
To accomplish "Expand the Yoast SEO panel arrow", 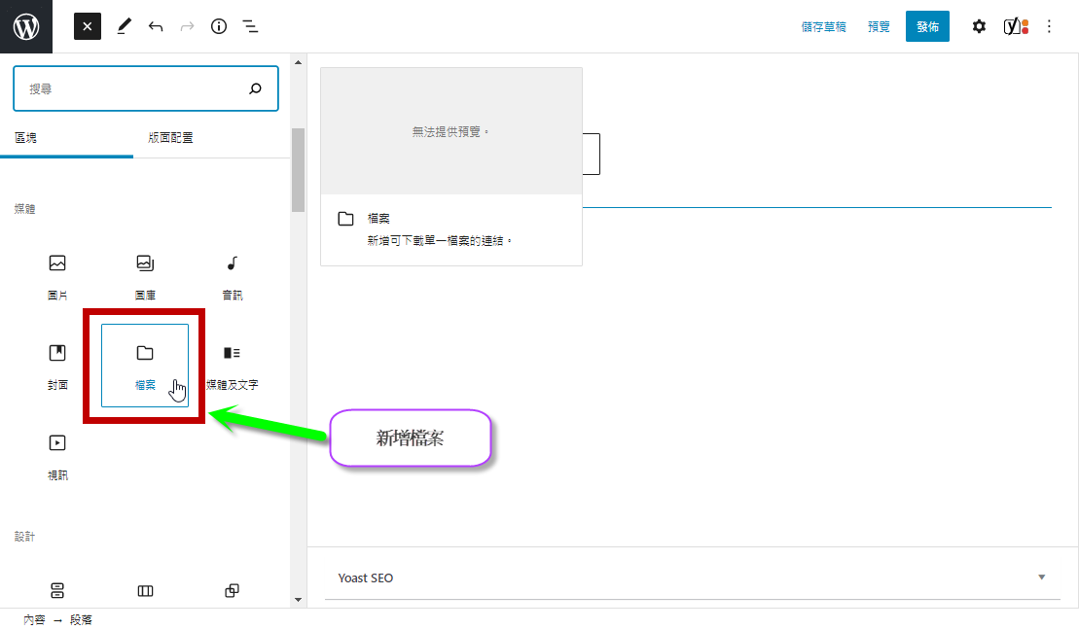I will 1041,577.
